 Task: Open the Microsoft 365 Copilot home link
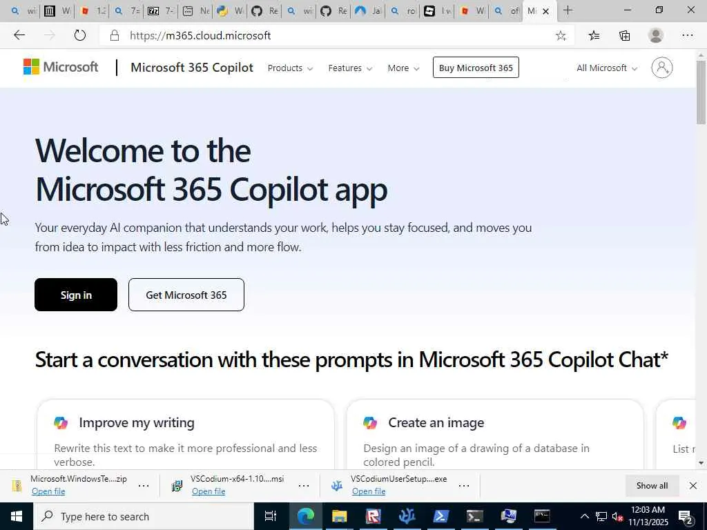point(192,68)
